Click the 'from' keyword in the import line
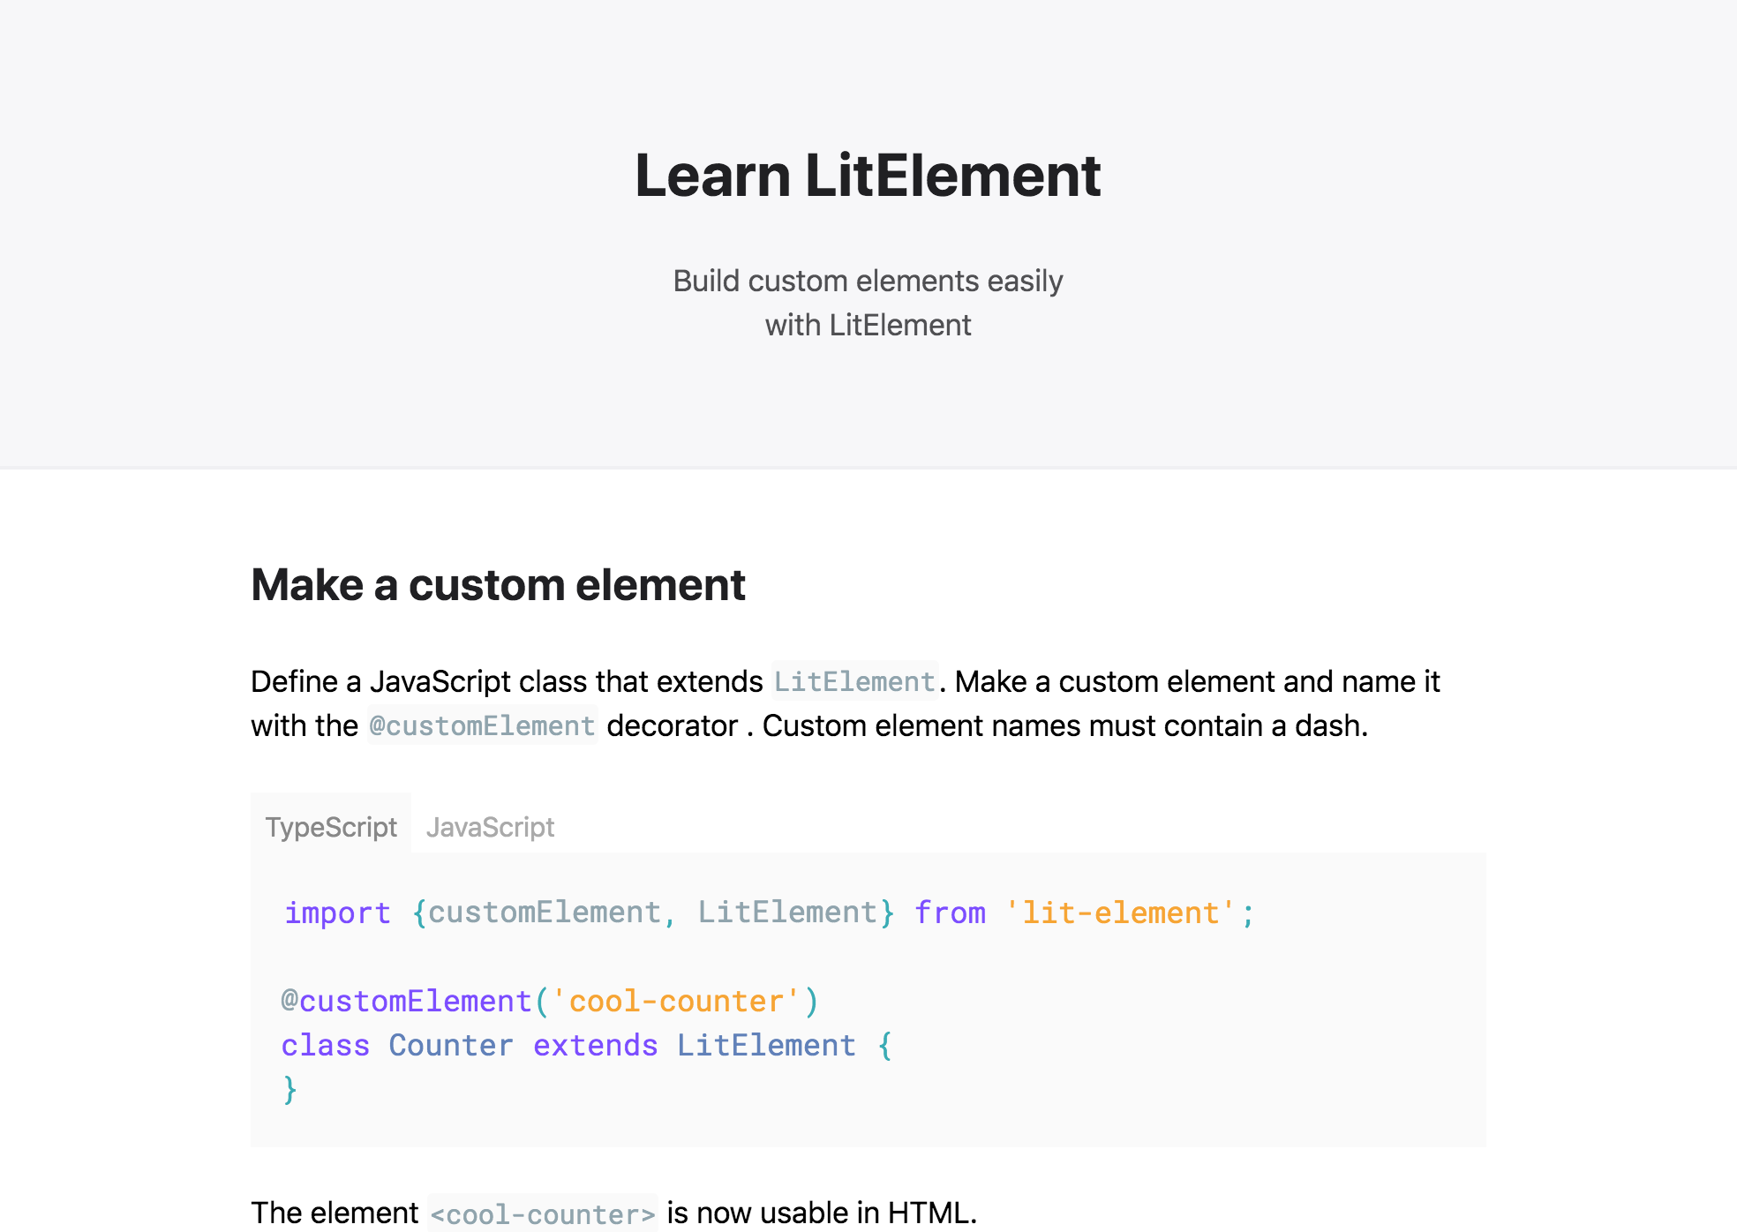Viewport: 1737px width, 1232px height. click(950, 913)
